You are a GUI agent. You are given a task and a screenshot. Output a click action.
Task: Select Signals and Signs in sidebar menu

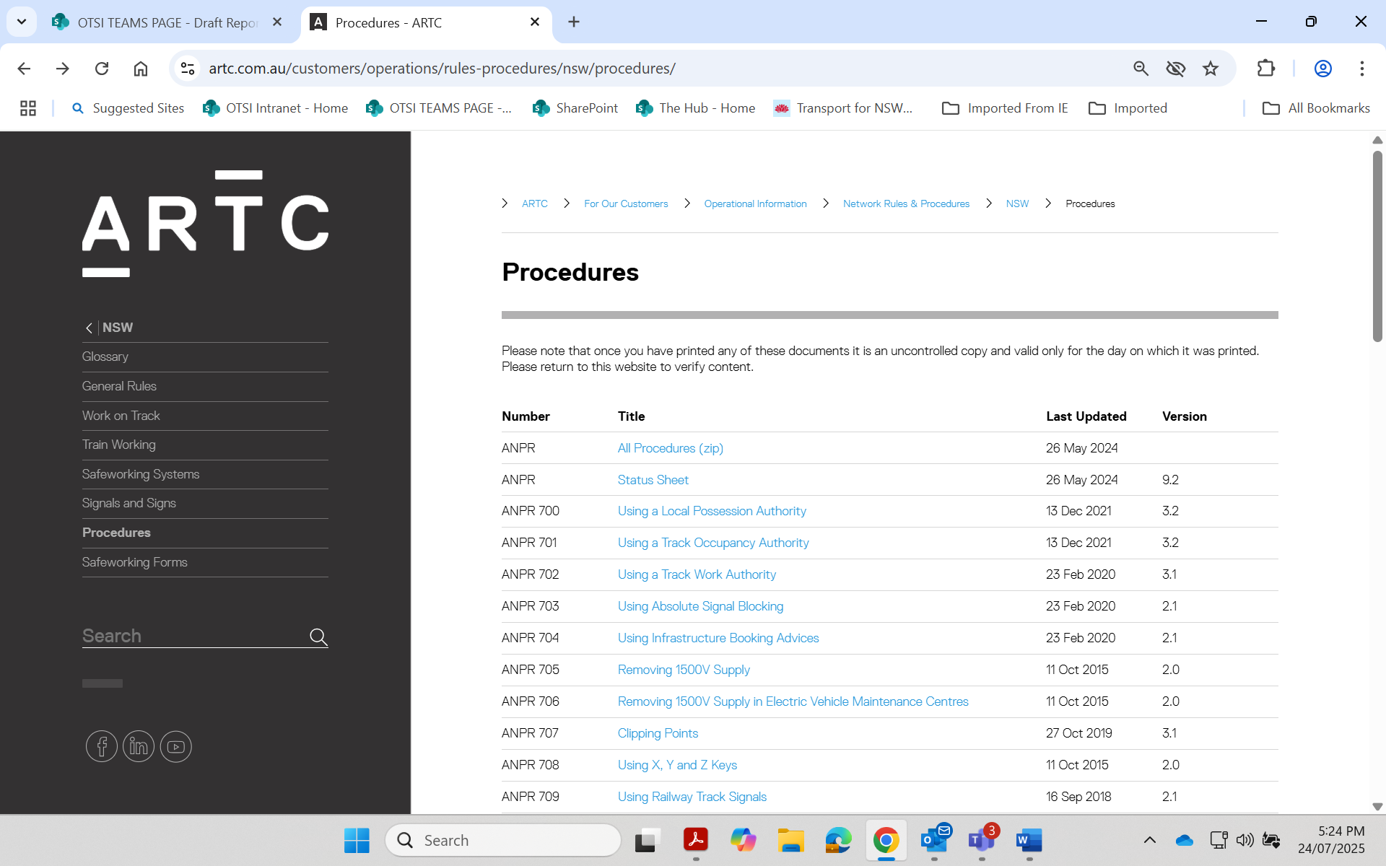(129, 503)
